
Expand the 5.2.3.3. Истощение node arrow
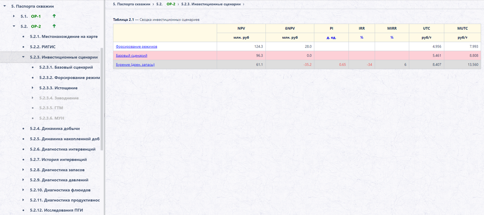(32, 88)
